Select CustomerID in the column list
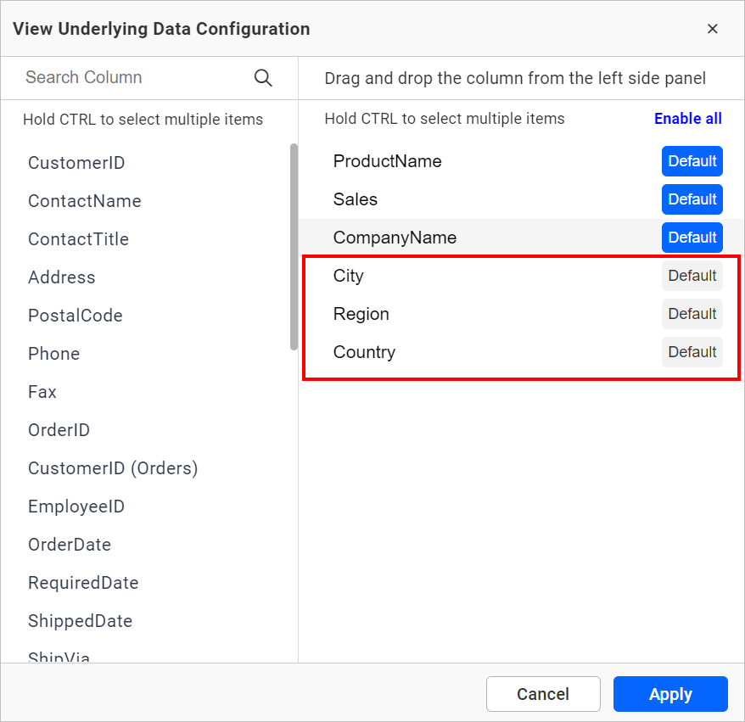The width and height of the screenshot is (745, 722). click(x=76, y=163)
